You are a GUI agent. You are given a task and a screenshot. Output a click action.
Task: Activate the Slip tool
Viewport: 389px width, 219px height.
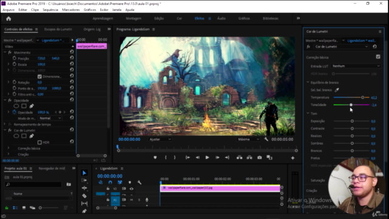pos(84,203)
